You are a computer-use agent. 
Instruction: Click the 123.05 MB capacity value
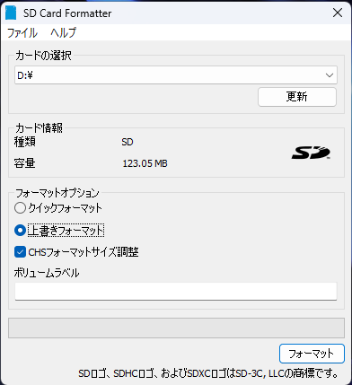145,163
